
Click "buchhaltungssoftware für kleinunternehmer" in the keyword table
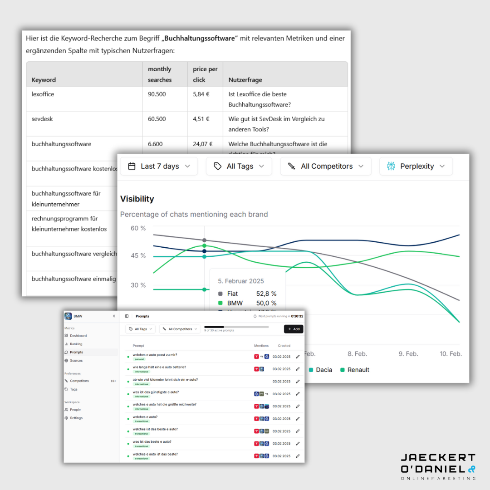(66, 199)
